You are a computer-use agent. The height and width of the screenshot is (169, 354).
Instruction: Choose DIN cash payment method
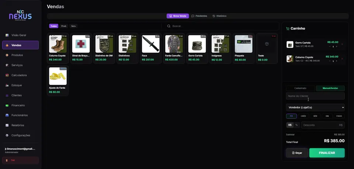click(327, 116)
